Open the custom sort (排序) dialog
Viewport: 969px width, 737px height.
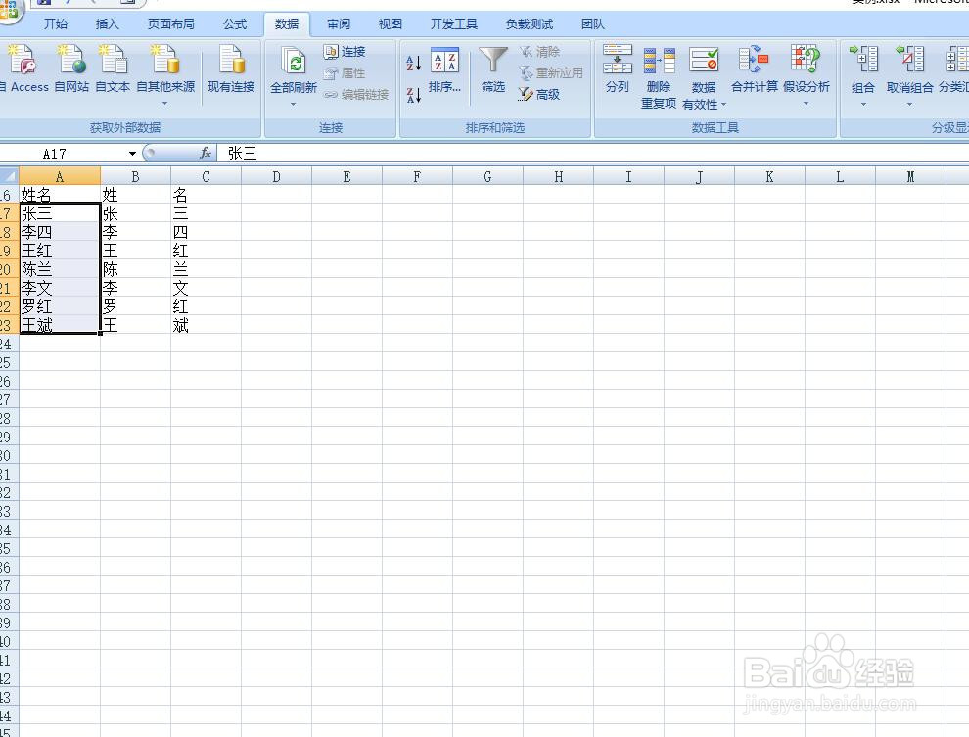coord(445,69)
